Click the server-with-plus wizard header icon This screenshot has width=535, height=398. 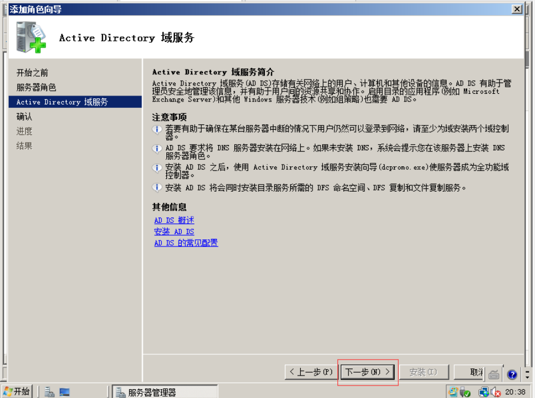point(31,37)
